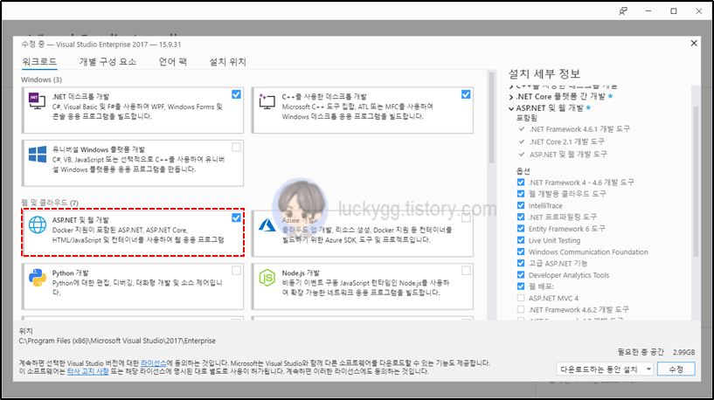The image size is (714, 400).
Task: Click the 수정 button
Action: point(676,369)
